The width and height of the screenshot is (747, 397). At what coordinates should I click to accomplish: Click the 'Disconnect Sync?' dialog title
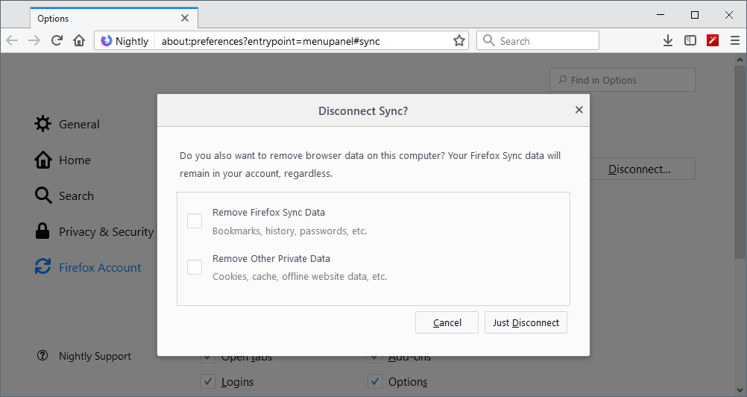click(x=363, y=111)
